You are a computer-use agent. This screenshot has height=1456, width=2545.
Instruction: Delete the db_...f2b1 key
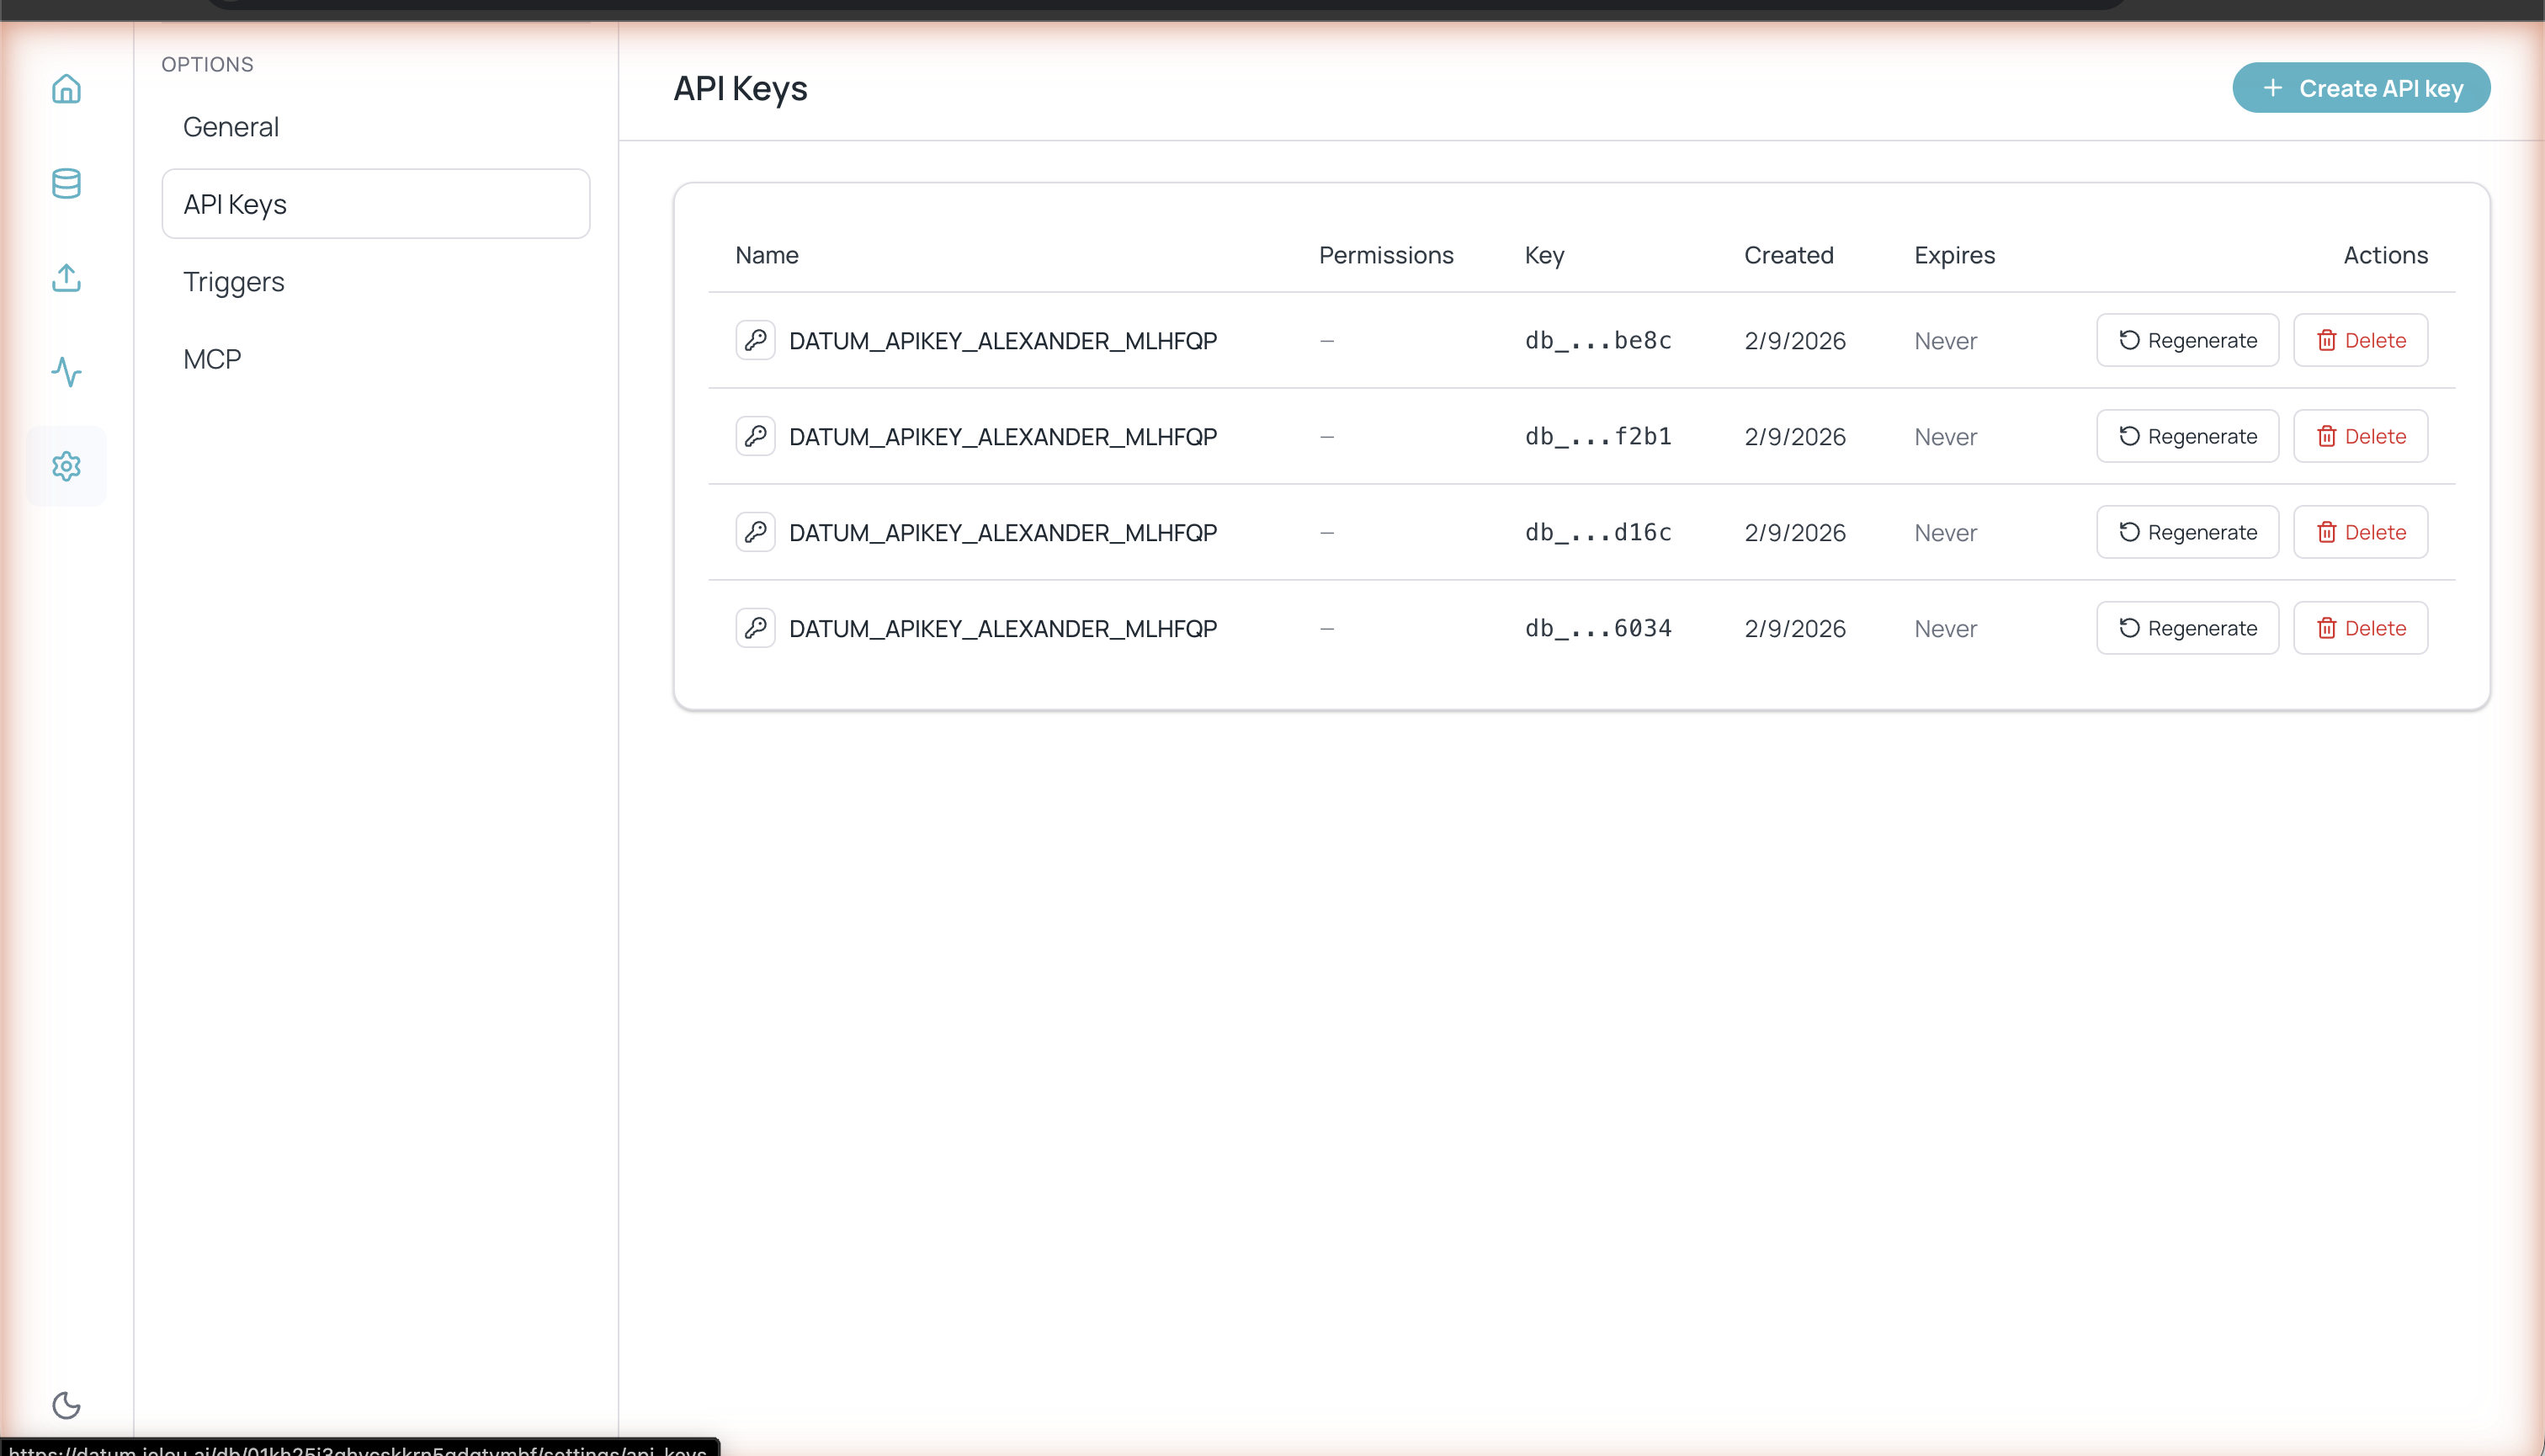coord(2360,436)
